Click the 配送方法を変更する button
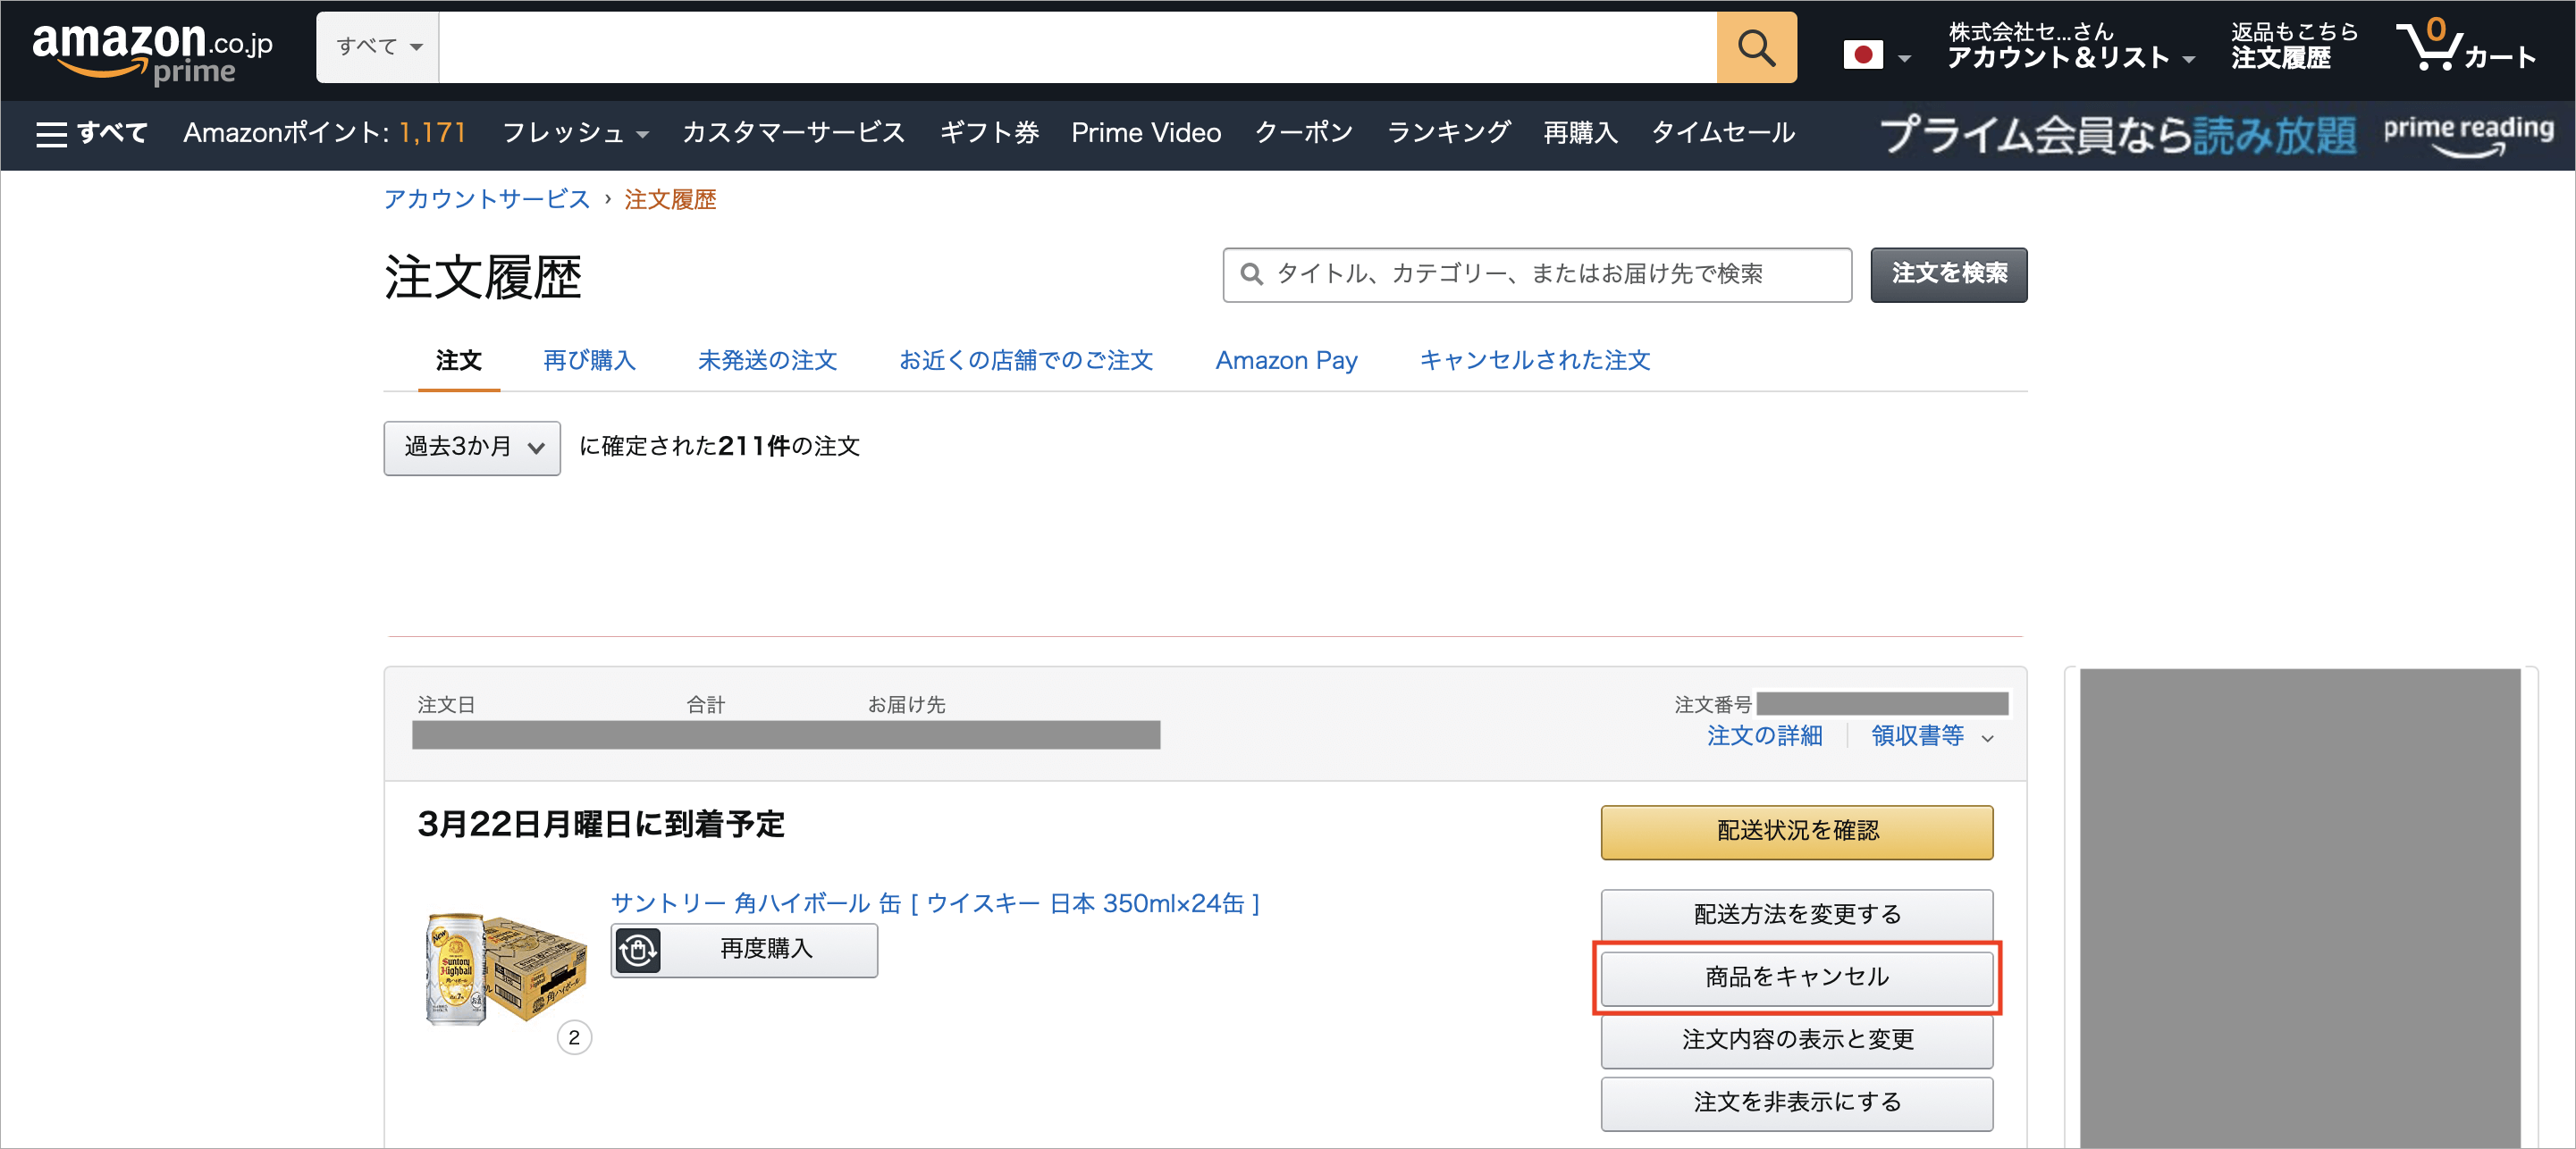This screenshot has width=2576, height=1149. pos(1796,915)
